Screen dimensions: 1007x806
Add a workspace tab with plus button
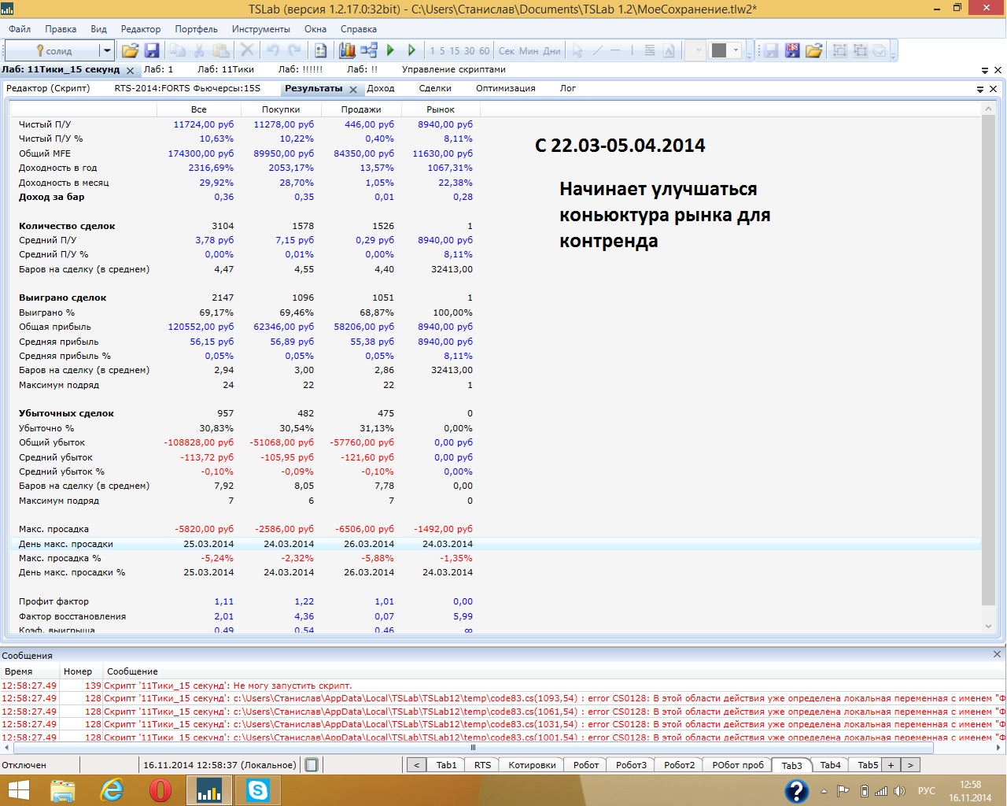pyautogui.click(x=891, y=765)
